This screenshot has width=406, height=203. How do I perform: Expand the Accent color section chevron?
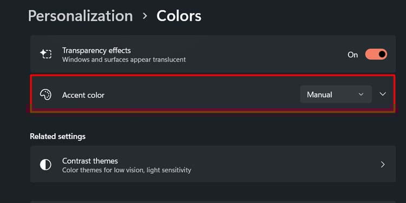383,94
